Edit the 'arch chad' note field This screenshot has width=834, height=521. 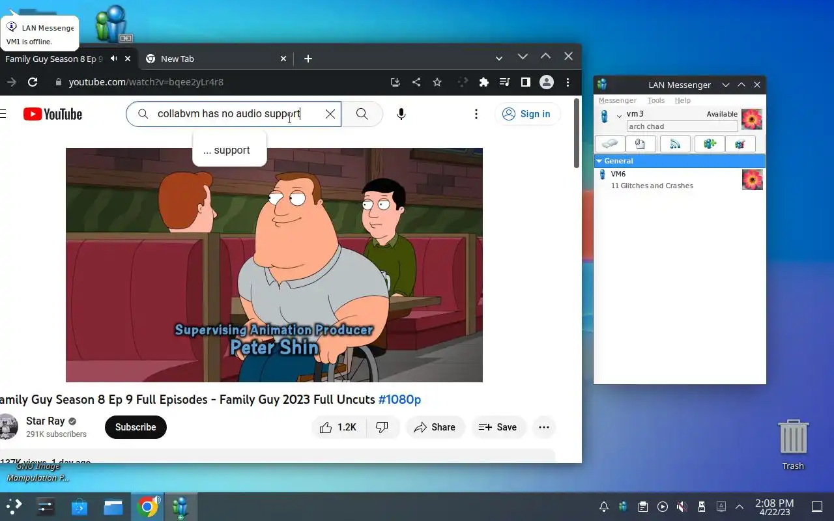pyautogui.click(x=682, y=126)
